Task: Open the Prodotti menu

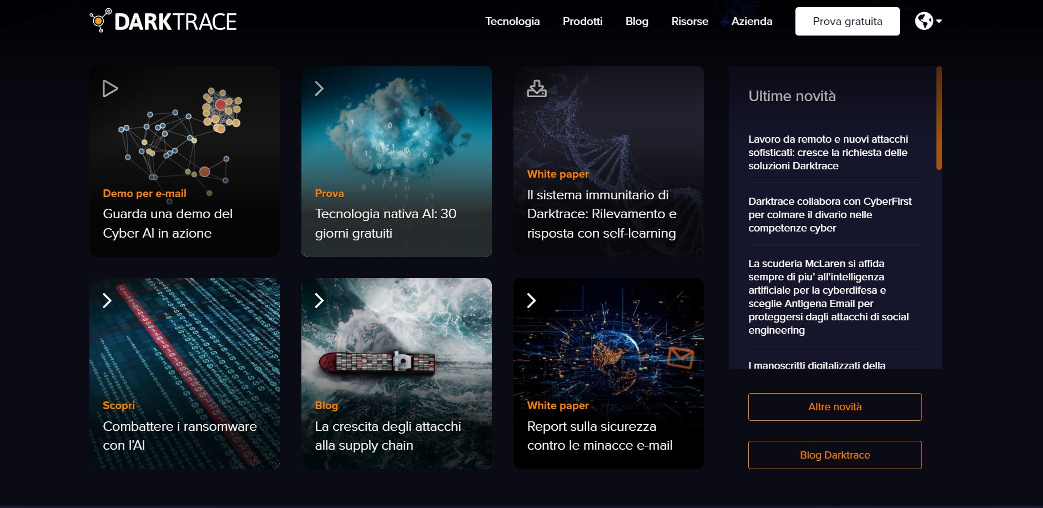Action: pyautogui.click(x=582, y=21)
